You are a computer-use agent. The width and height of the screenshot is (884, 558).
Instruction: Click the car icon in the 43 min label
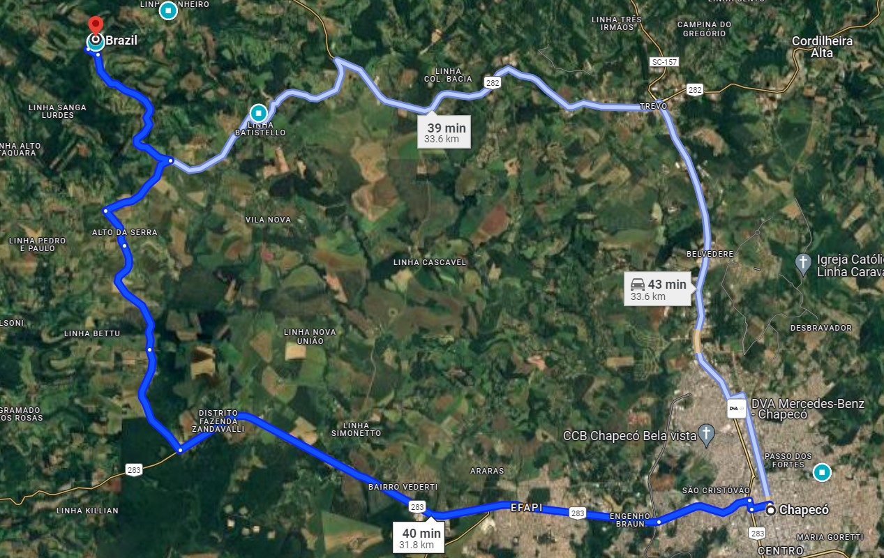[637, 284]
